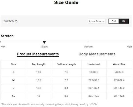Click the Size Guide heading
The width and height of the screenshot is (133, 107).
(66, 2)
